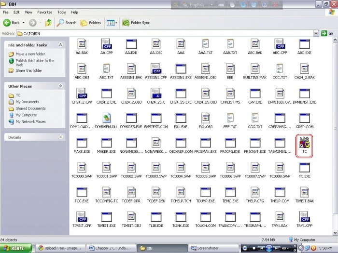Viewport: 338px width, 253px height.
Task: Click the Up folder toolbar icon
Action: tap(48, 23)
